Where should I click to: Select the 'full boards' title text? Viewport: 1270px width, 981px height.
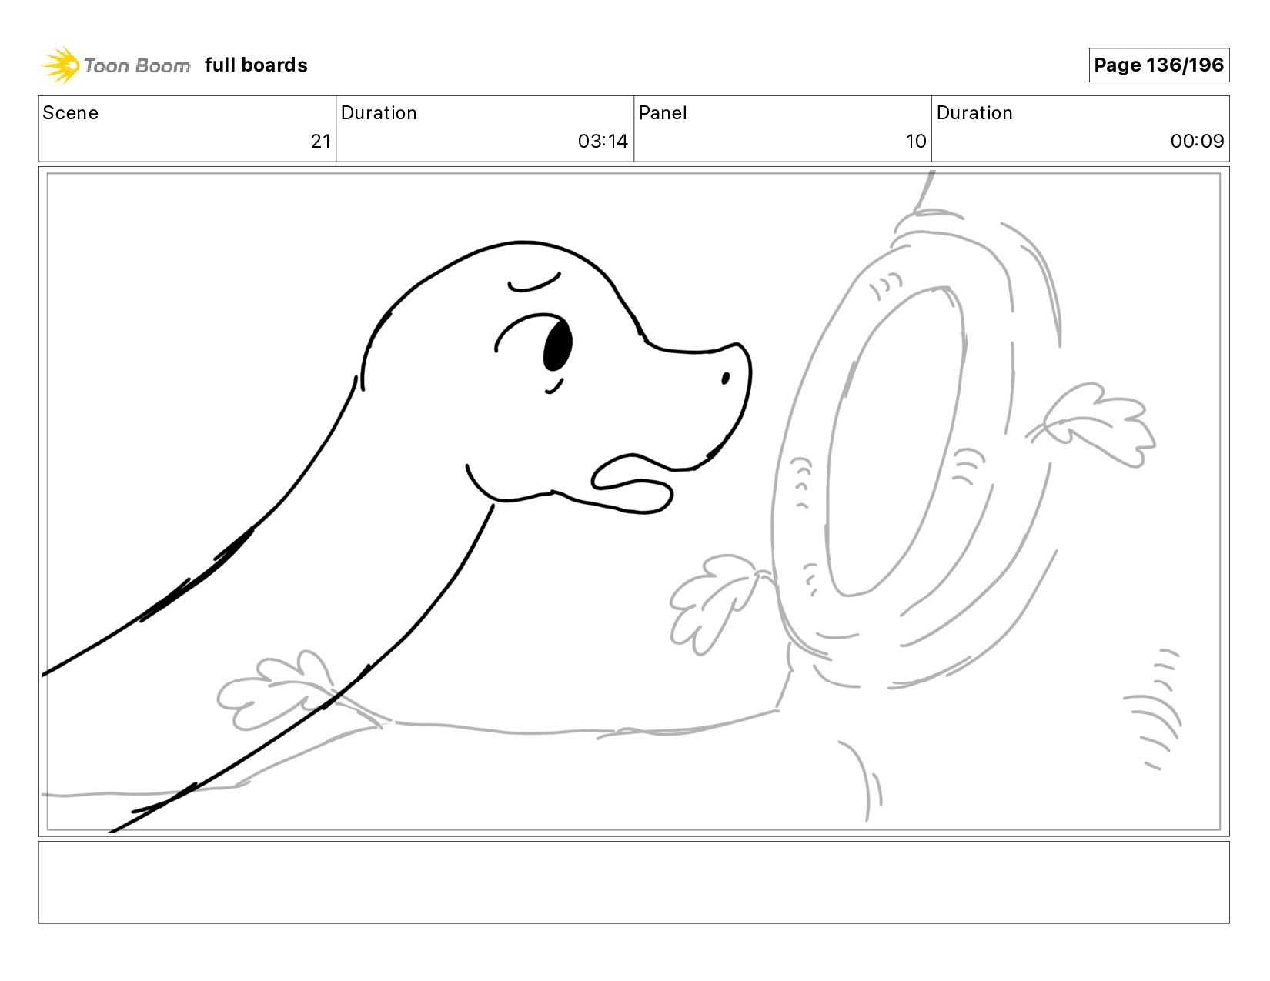[x=256, y=65]
